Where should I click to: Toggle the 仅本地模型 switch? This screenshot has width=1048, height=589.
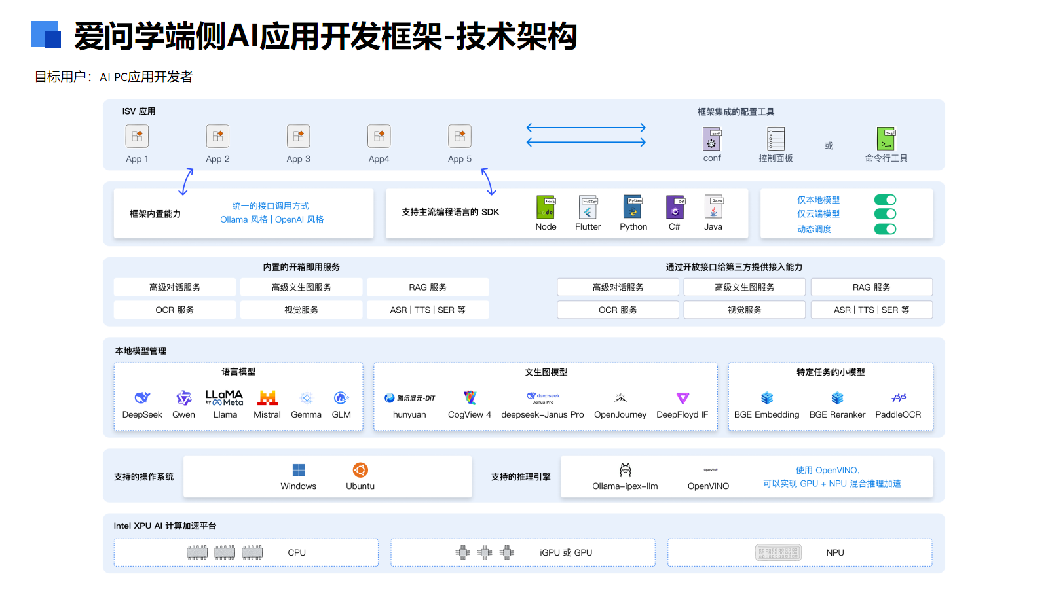(885, 200)
